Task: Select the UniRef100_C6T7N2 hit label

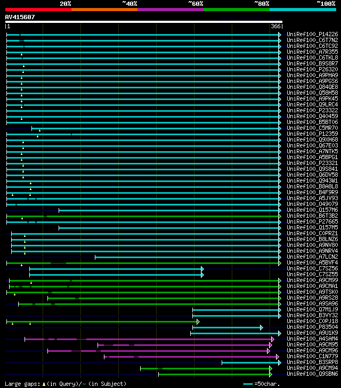Action: pyautogui.click(x=312, y=40)
